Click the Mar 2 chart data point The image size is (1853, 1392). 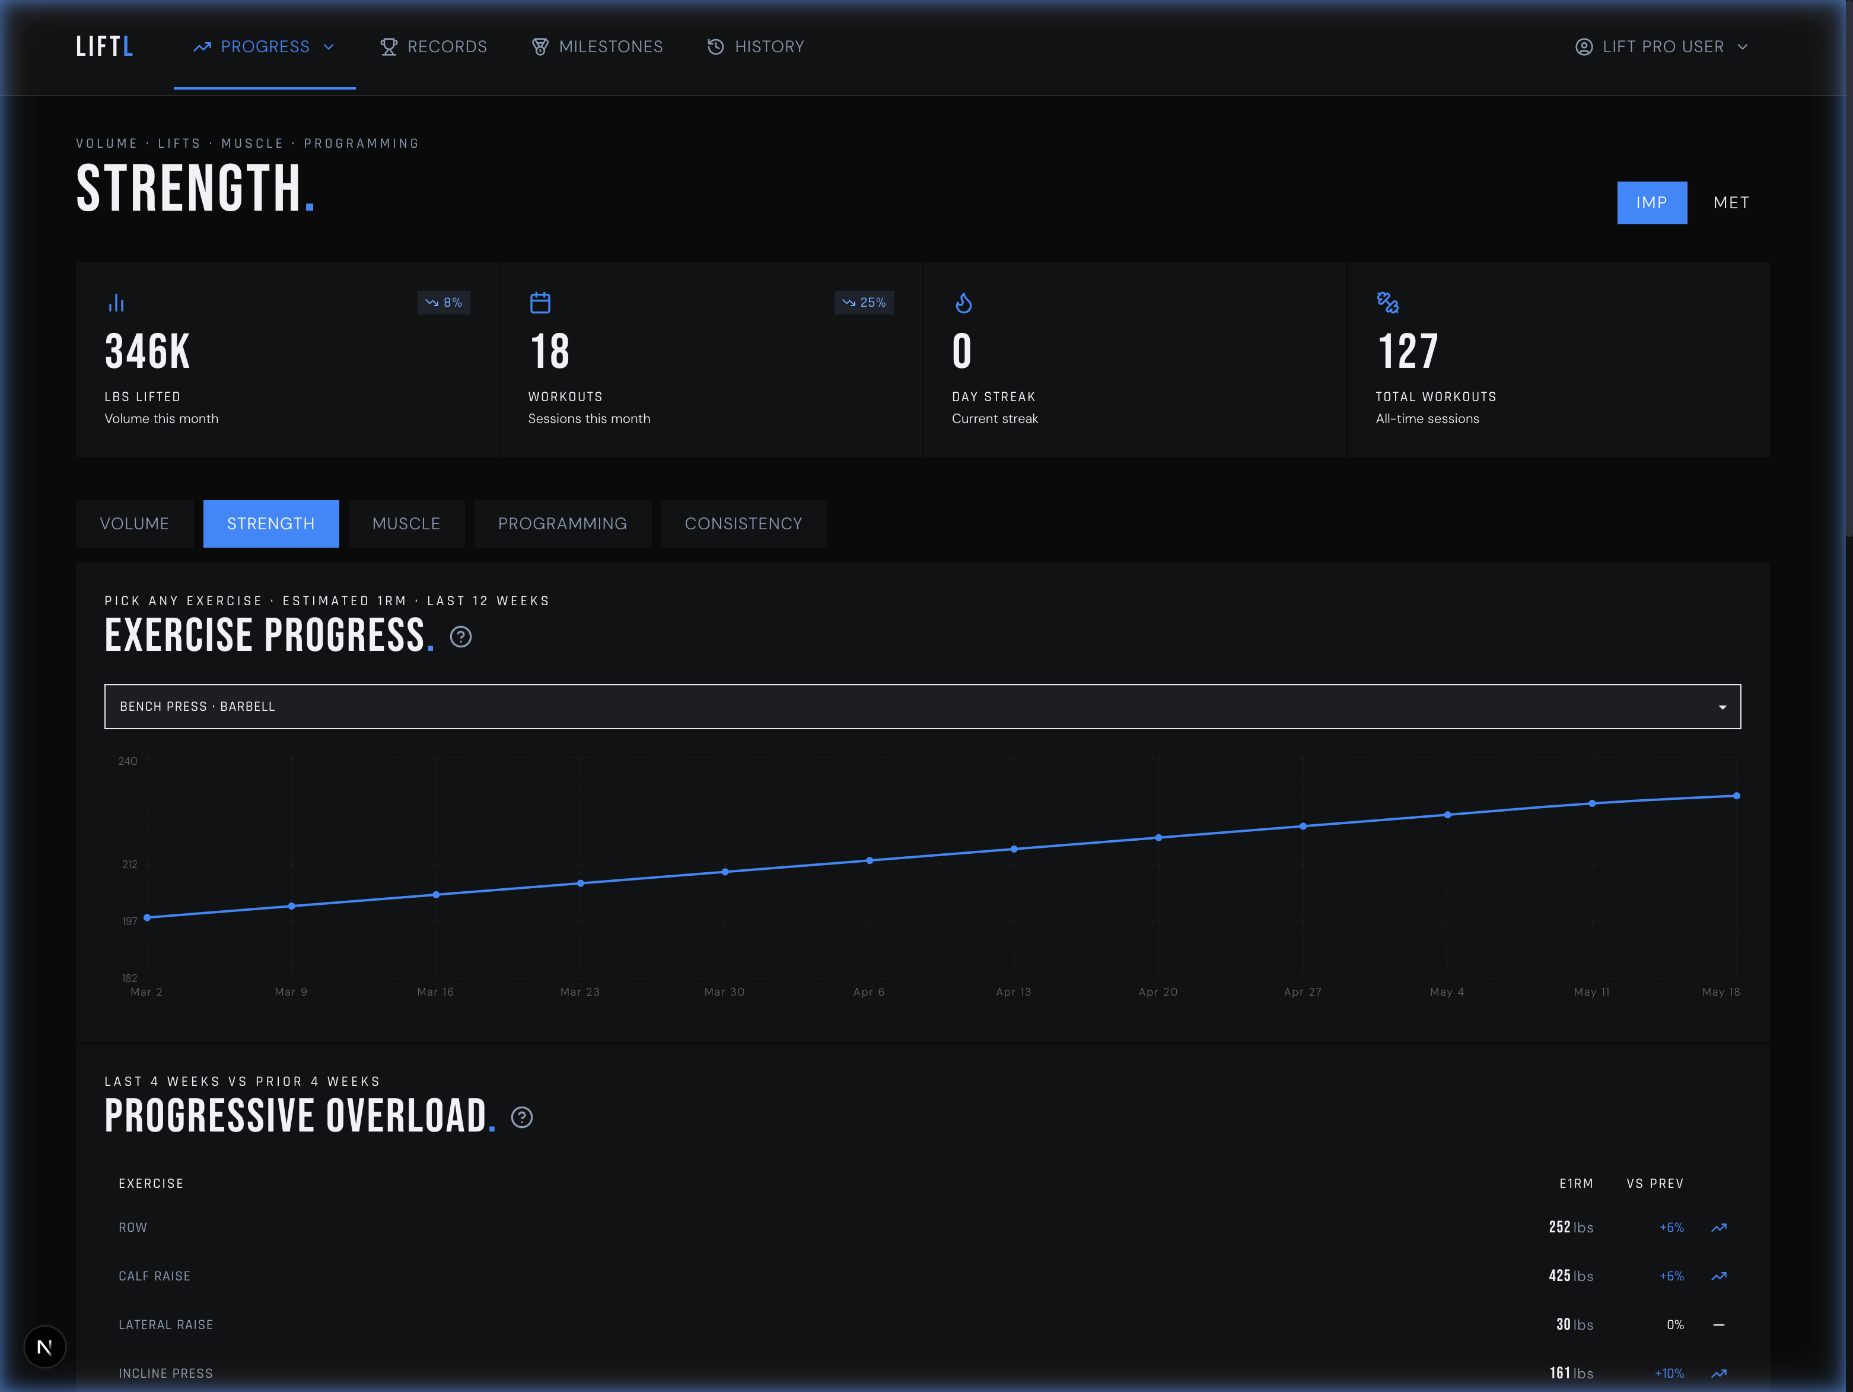[x=148, y=918]
